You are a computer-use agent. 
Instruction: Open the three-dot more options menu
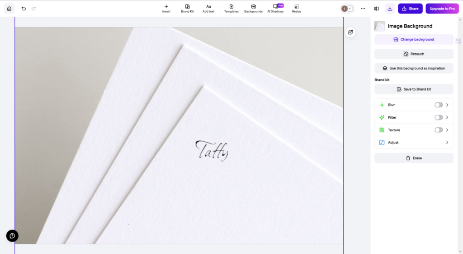point(363,9)
